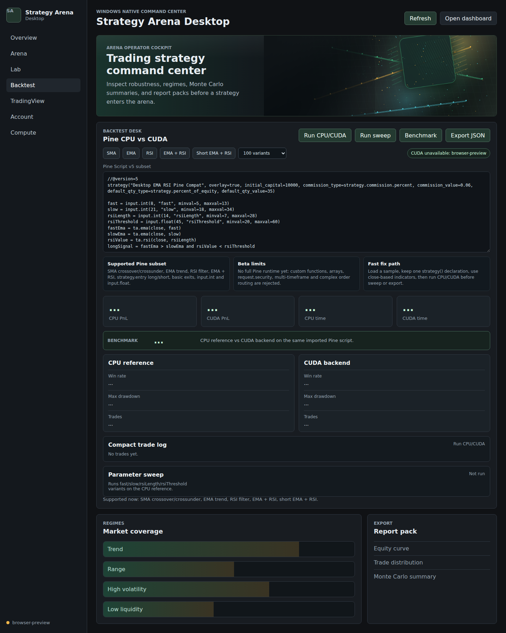Click the CPU PnL metric card
Viewport: 506px width, 633px height.
pos(150,311)
